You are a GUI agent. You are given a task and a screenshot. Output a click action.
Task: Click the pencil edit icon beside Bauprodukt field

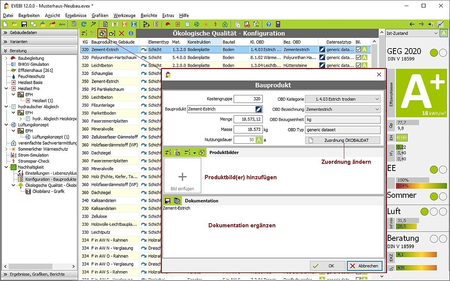[259, 109]
